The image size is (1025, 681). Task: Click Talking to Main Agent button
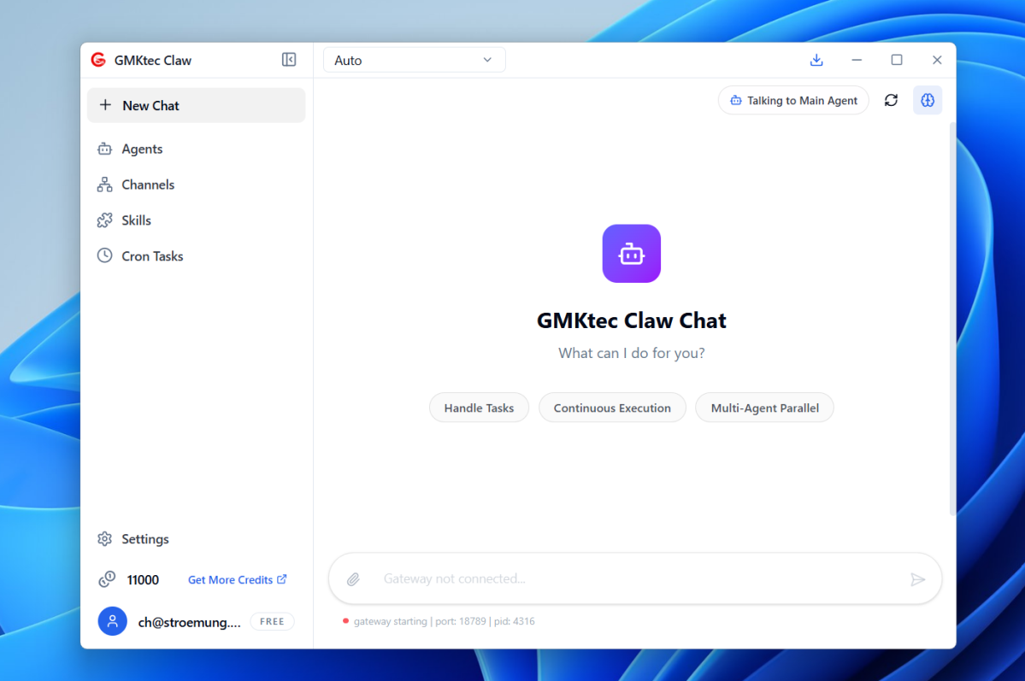(793, 101)
